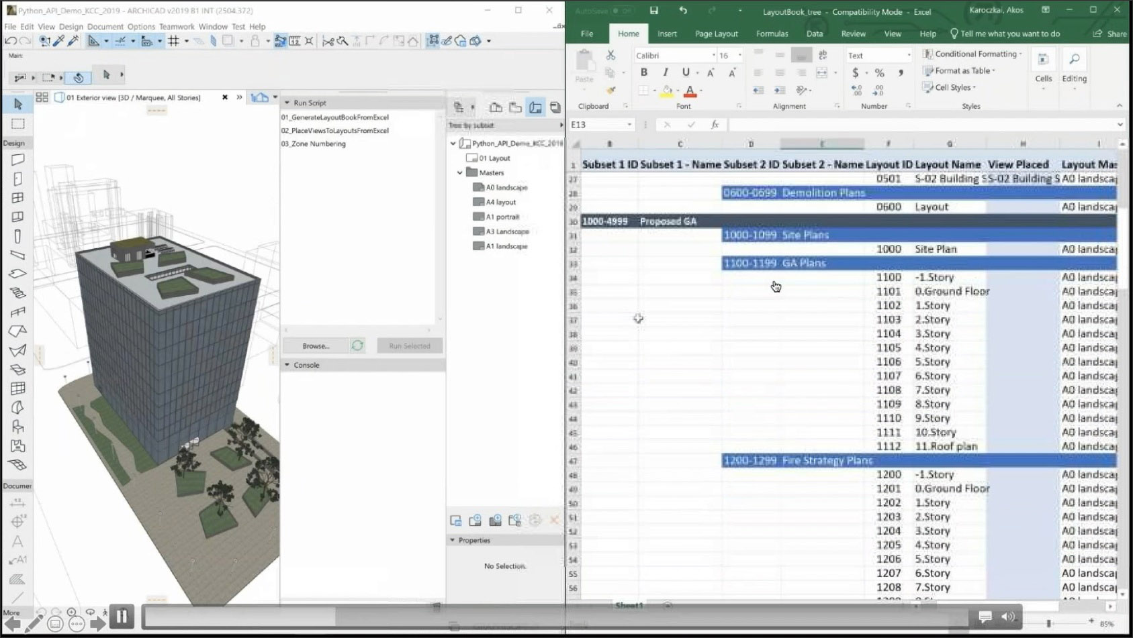The image size is (1133, 638).
Task: Collapse the Masters folder in navigator
Action: pos(460,173)
